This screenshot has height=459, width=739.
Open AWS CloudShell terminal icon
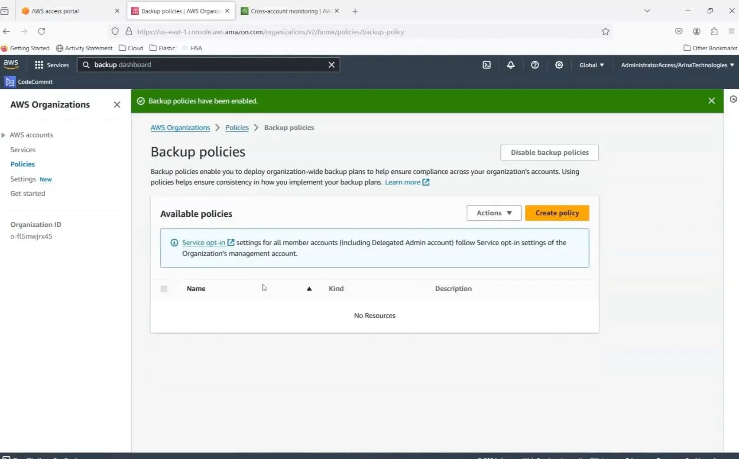coord(486,65)
